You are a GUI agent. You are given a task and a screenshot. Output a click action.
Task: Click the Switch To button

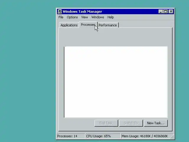point(131,123)
